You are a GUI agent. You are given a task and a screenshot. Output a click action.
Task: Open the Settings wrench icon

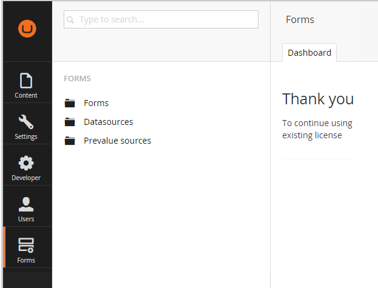point(26,122)
